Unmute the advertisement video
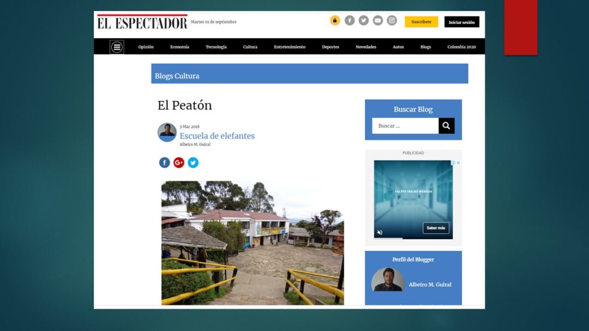 pyautogui.click(x=380, y=232)
